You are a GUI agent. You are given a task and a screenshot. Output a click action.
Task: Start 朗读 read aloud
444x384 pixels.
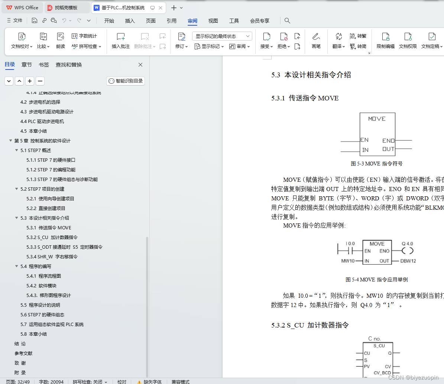click(61, 41)
